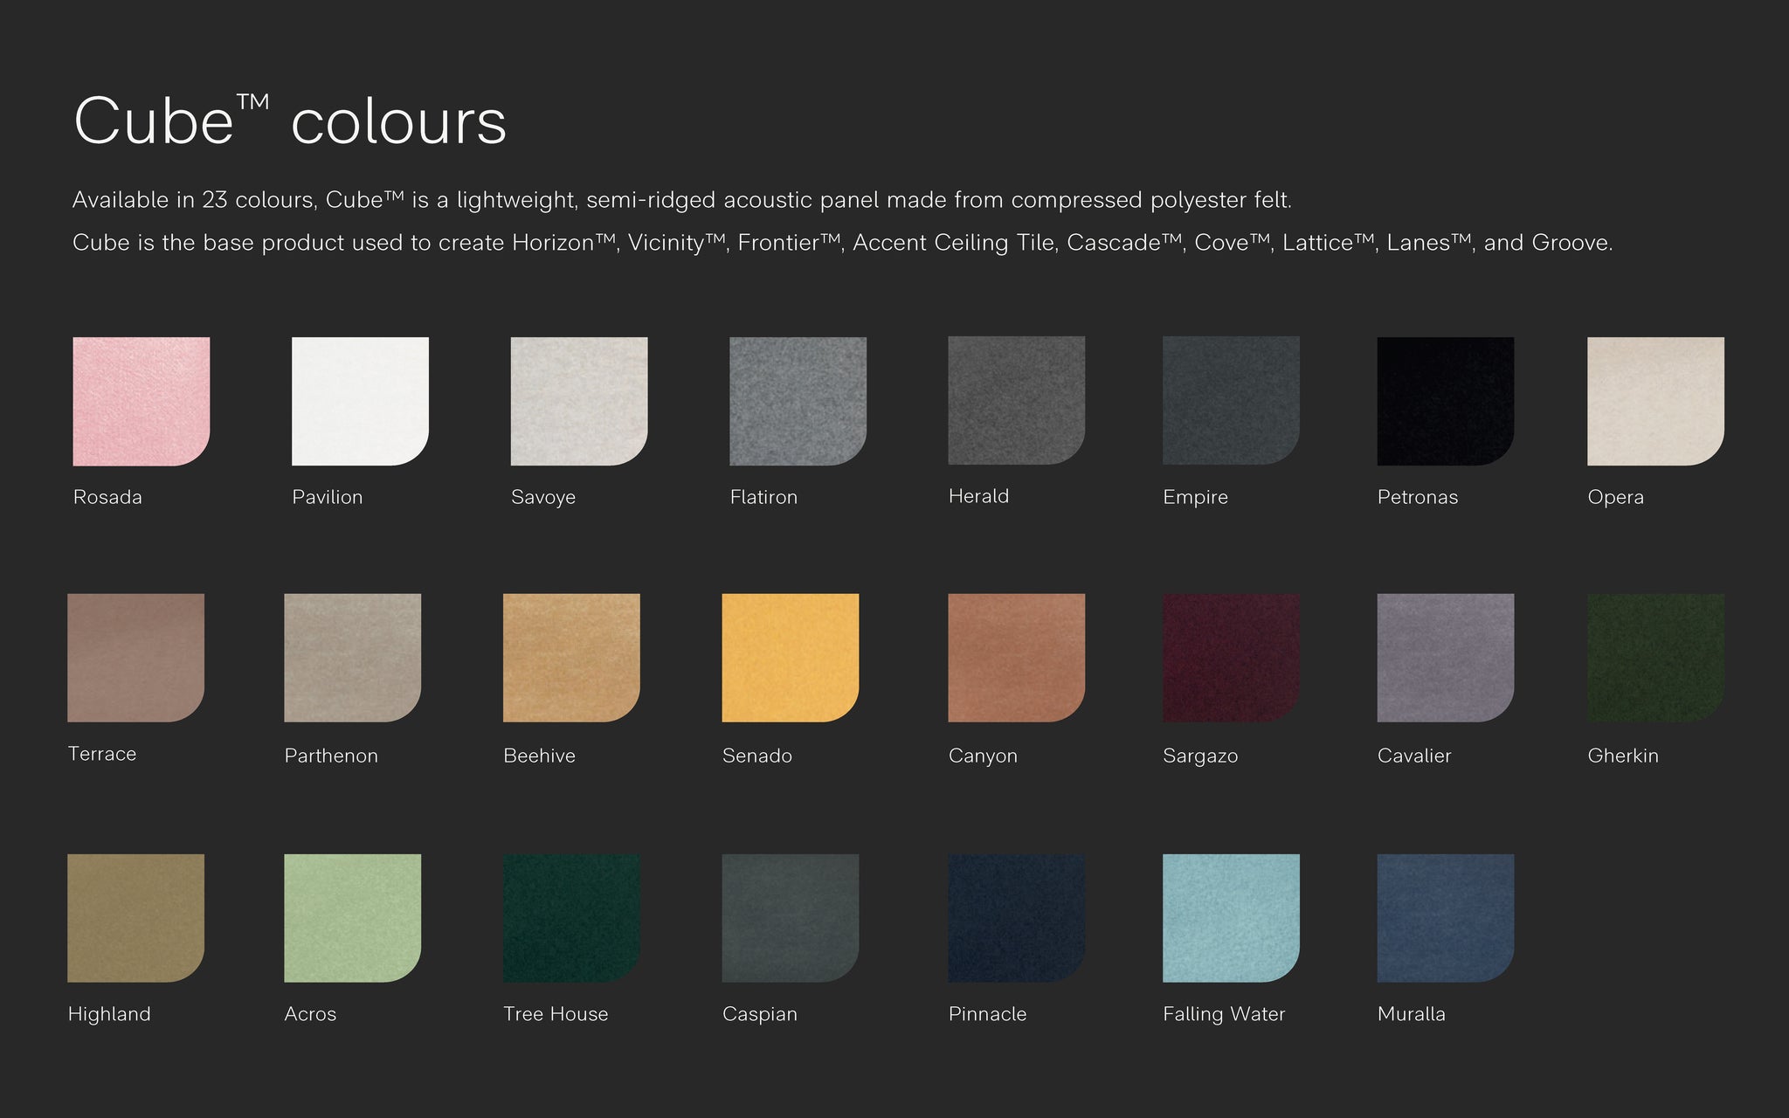1789x1118 pixels.
Task: Choose the black Petronas swatch
Action: (x=1445, y=401)
